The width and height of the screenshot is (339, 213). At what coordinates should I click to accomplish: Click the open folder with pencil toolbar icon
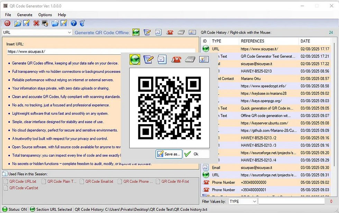pos(18,23)
